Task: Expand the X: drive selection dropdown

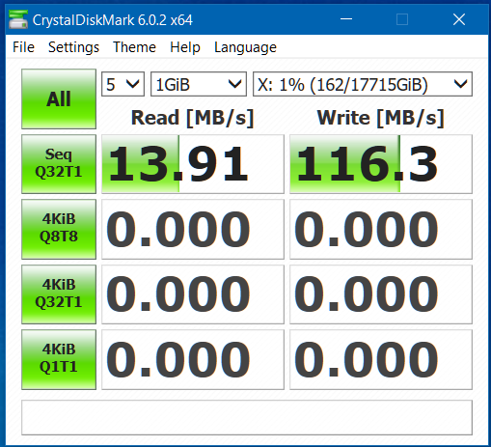Action: pos(363,84)
